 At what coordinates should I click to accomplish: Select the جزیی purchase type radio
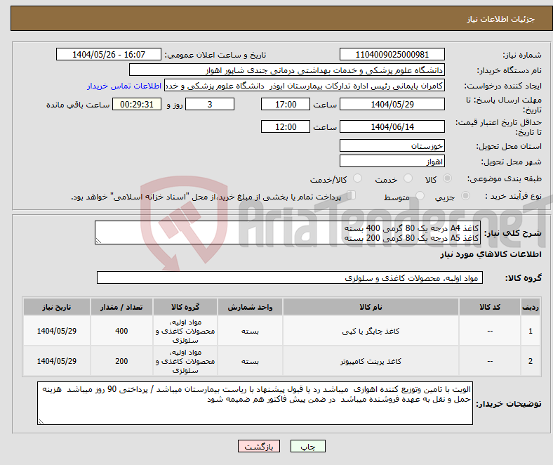(x=465, y=195)
